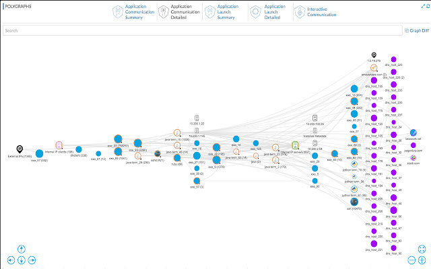Select the dns_host_225 node
Screen dimensions: 431x269
pyautogui.click(x=393, y=59)
